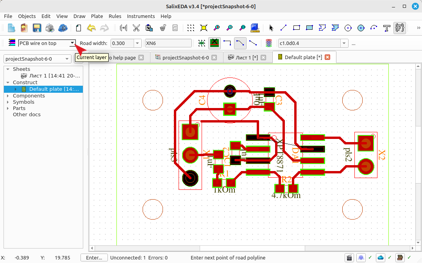
Task: Expand the Parts tree node
Action: 8,108
